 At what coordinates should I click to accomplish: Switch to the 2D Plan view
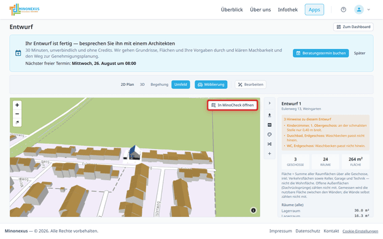(x=127, y=85)
